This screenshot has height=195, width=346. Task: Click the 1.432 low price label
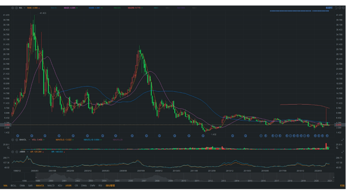point(213,134)
